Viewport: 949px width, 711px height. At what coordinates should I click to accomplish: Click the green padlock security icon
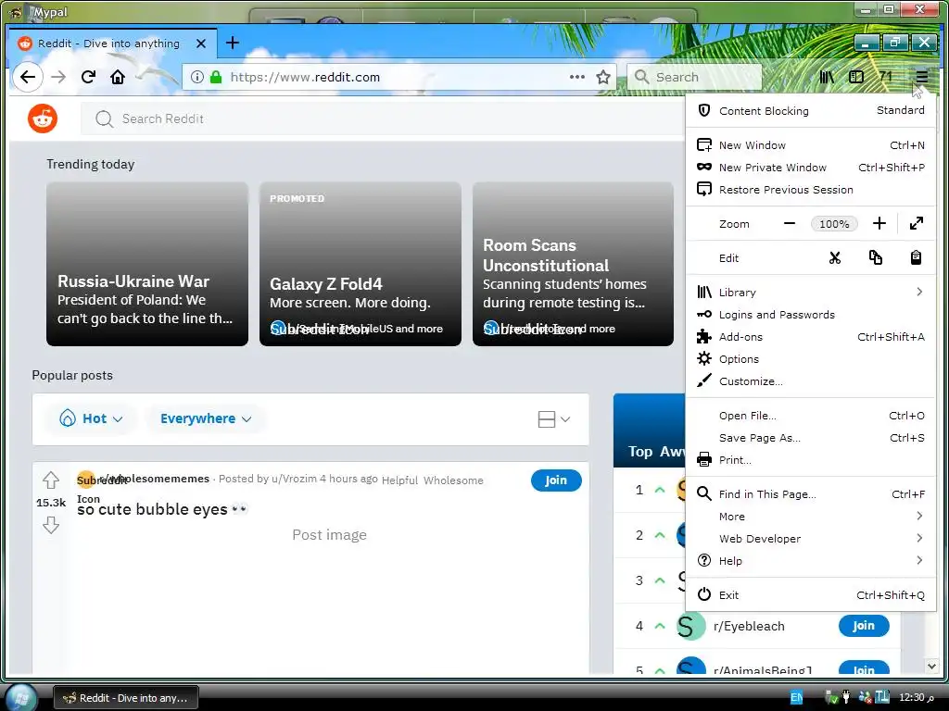point(215,77)
